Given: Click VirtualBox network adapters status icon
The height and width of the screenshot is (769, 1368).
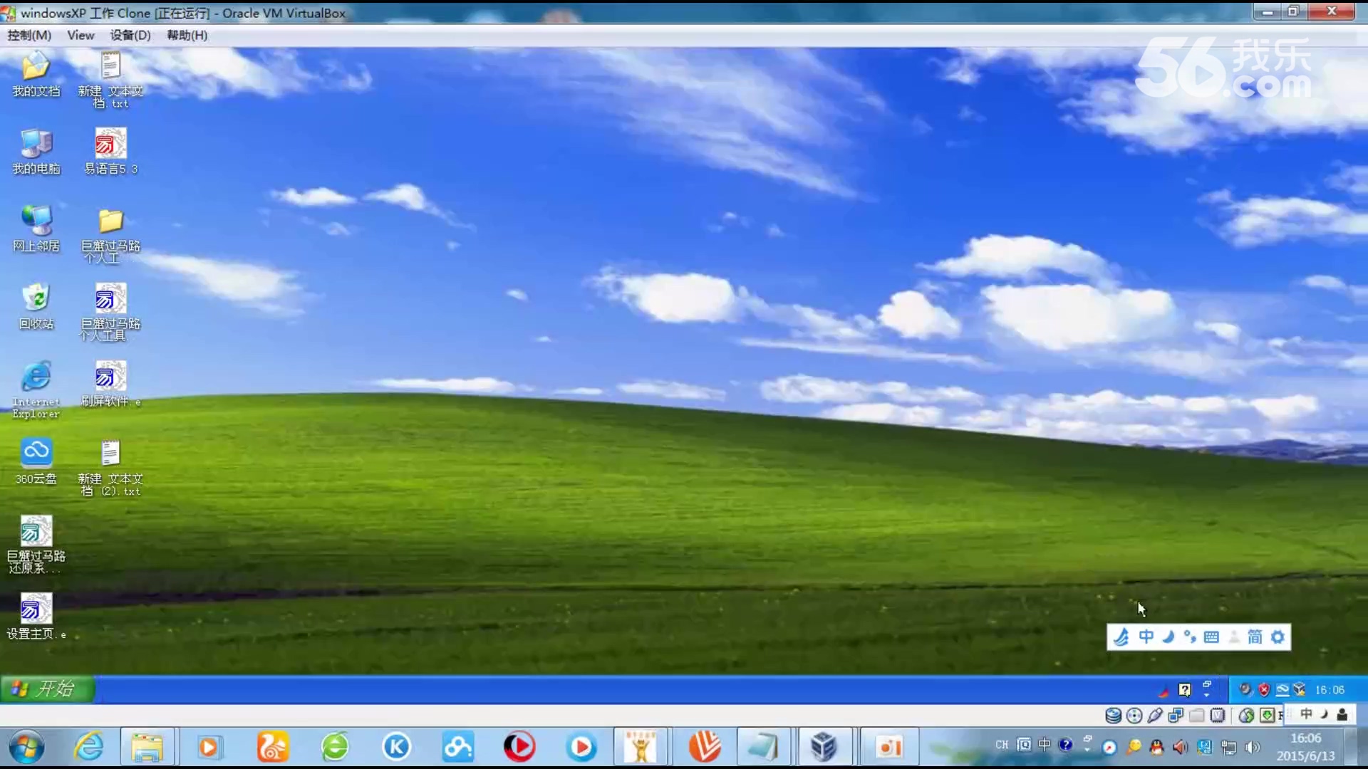Looking at the screenshot, I should click(x=1176, y=715).
